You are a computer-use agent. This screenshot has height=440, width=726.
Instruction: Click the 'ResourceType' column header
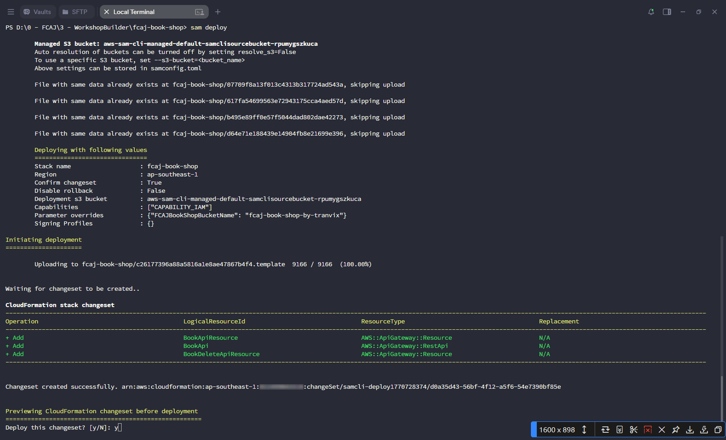point(383,322)
